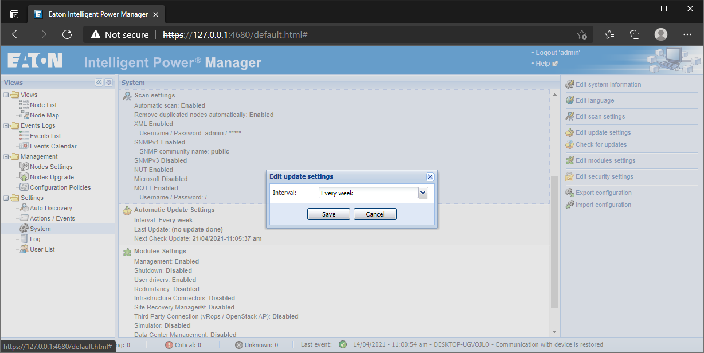The image size is (704, 353).
Task: Open the User List icon
Action: tap(24, 249)
